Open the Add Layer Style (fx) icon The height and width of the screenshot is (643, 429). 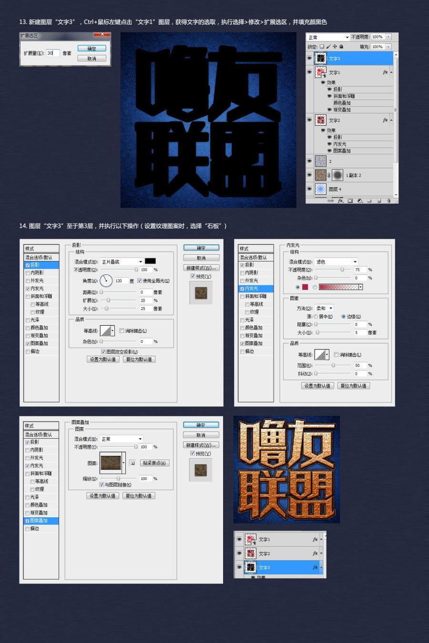(340, 201)
